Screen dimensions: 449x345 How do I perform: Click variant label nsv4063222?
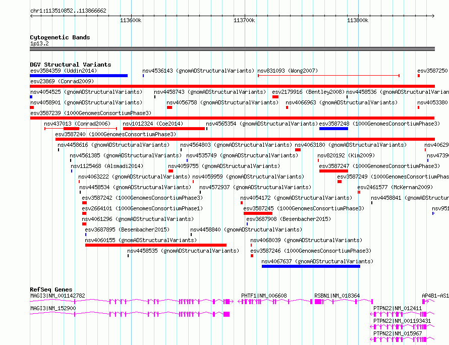pos(134,177)
